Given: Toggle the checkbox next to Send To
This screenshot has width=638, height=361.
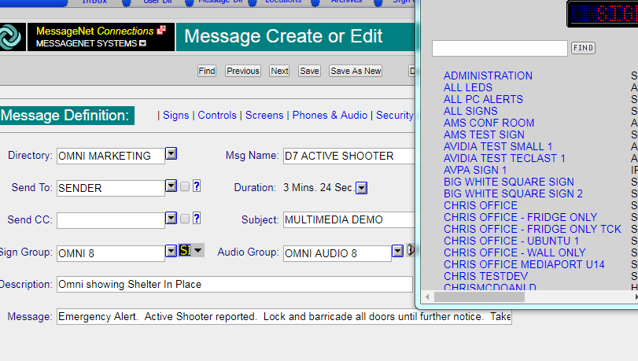Looking at the screenshot, I should coord(185,186).
